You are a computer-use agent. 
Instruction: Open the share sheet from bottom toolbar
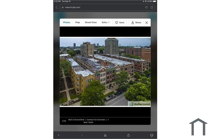click(x=128, y=135)
